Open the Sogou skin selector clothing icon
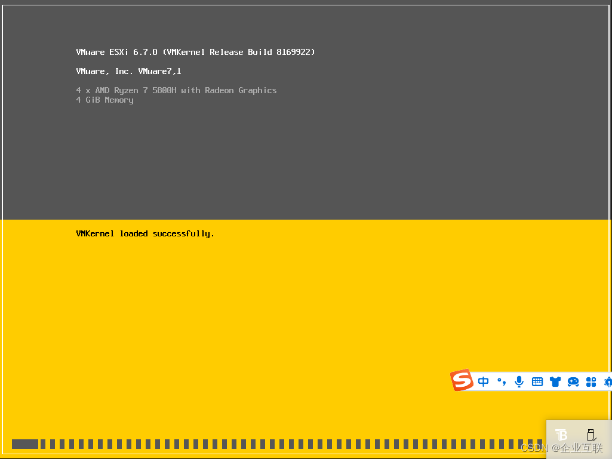The width and height of the screenshot is (612, 459). click(555, 381)
